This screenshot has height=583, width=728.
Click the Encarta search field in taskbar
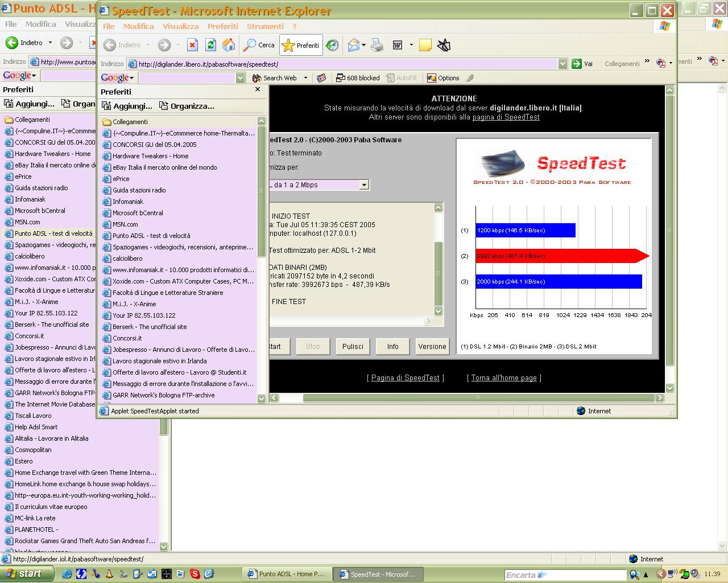(565, 574)
